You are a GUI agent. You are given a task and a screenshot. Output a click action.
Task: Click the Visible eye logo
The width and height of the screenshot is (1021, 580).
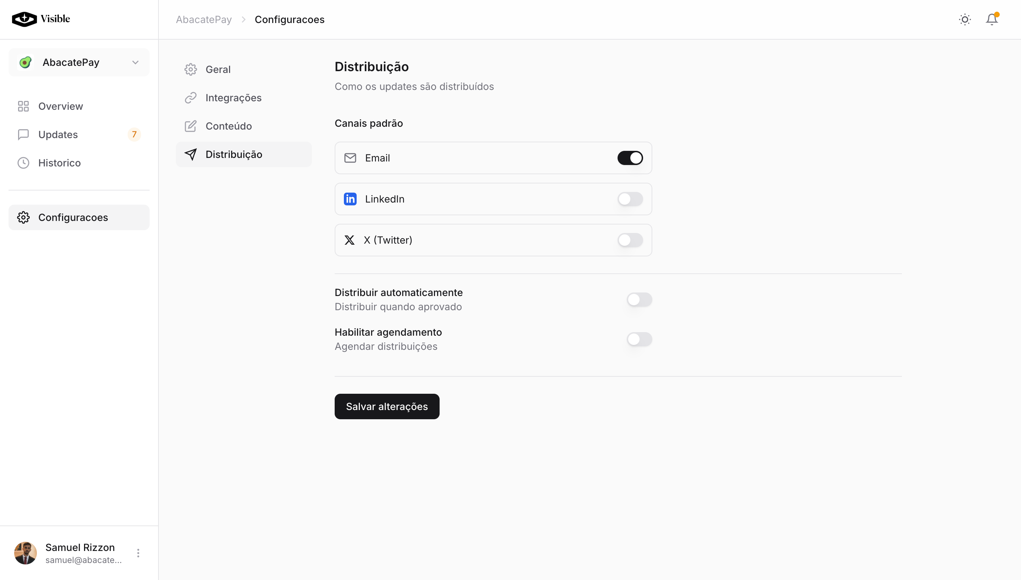coord(24,19)
